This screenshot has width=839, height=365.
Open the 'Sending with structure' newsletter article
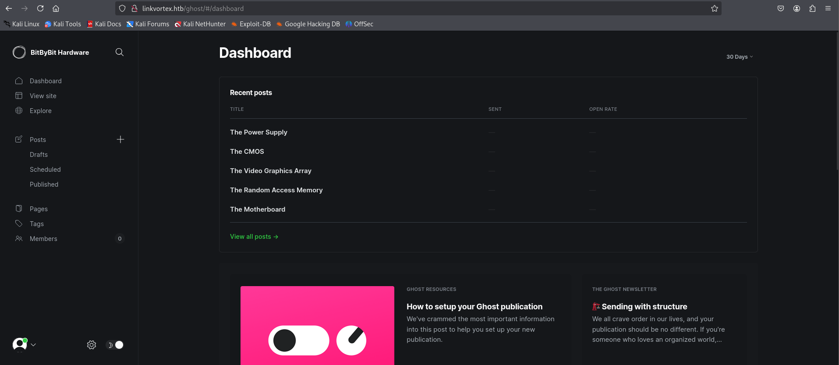(x=640, y=307)
